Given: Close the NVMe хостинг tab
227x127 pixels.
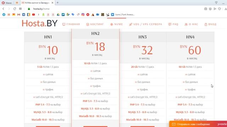Looking at the screenshot, I should click(52, 3).
